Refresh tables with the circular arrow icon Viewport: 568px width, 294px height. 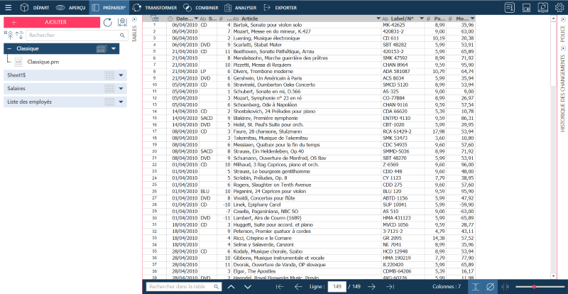click(x=108, y=23)
